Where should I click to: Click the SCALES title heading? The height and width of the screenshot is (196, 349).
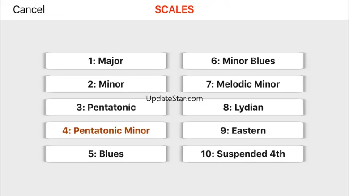[x=174, y=9]
